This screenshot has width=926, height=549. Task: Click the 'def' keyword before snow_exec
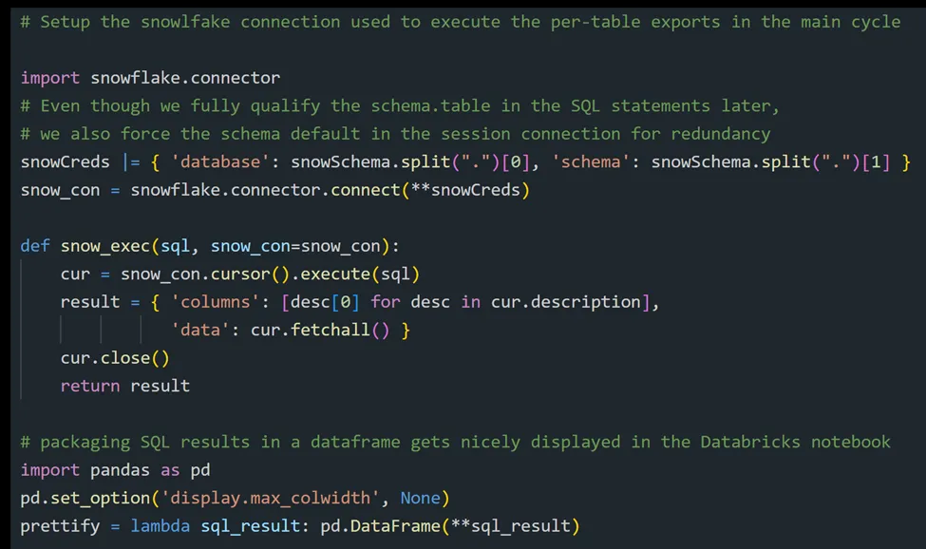coord(35,246)
